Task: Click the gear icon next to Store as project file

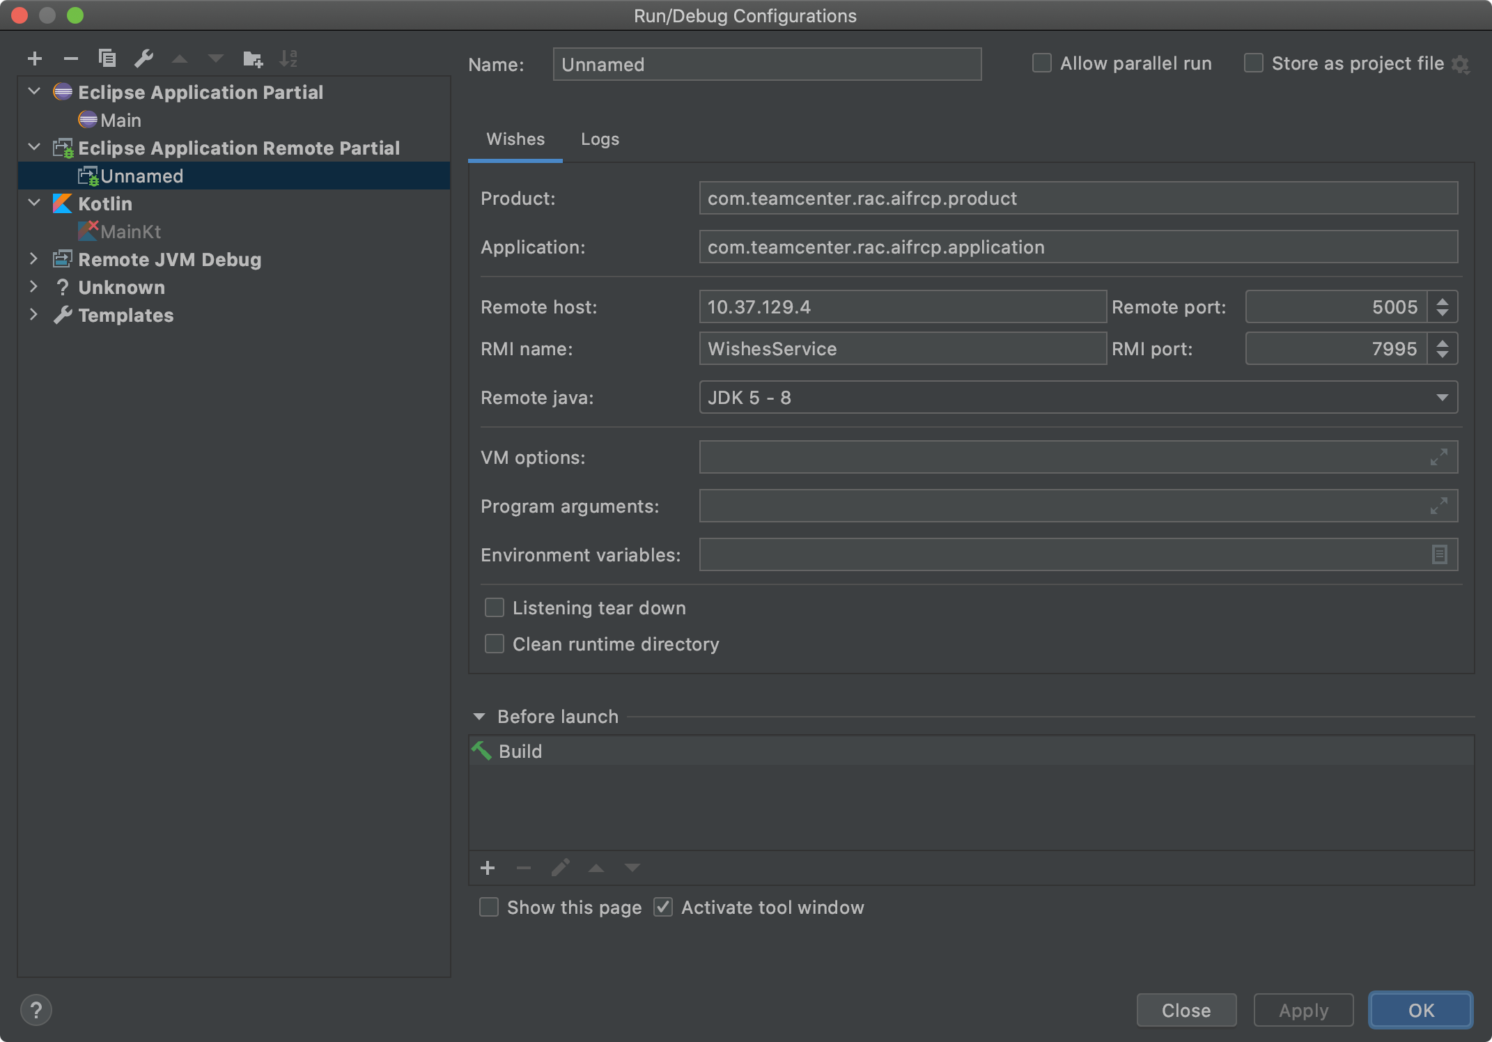Action: [x=1461, y=65]
